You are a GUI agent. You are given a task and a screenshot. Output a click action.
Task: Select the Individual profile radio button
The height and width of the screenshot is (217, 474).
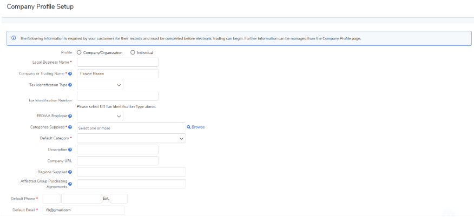133,53
